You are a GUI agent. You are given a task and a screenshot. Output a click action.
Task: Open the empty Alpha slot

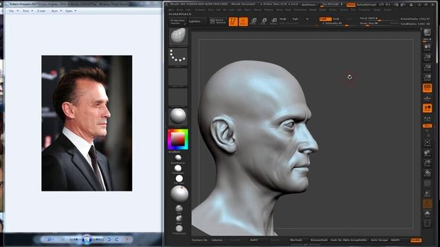(x=178, y=78)
